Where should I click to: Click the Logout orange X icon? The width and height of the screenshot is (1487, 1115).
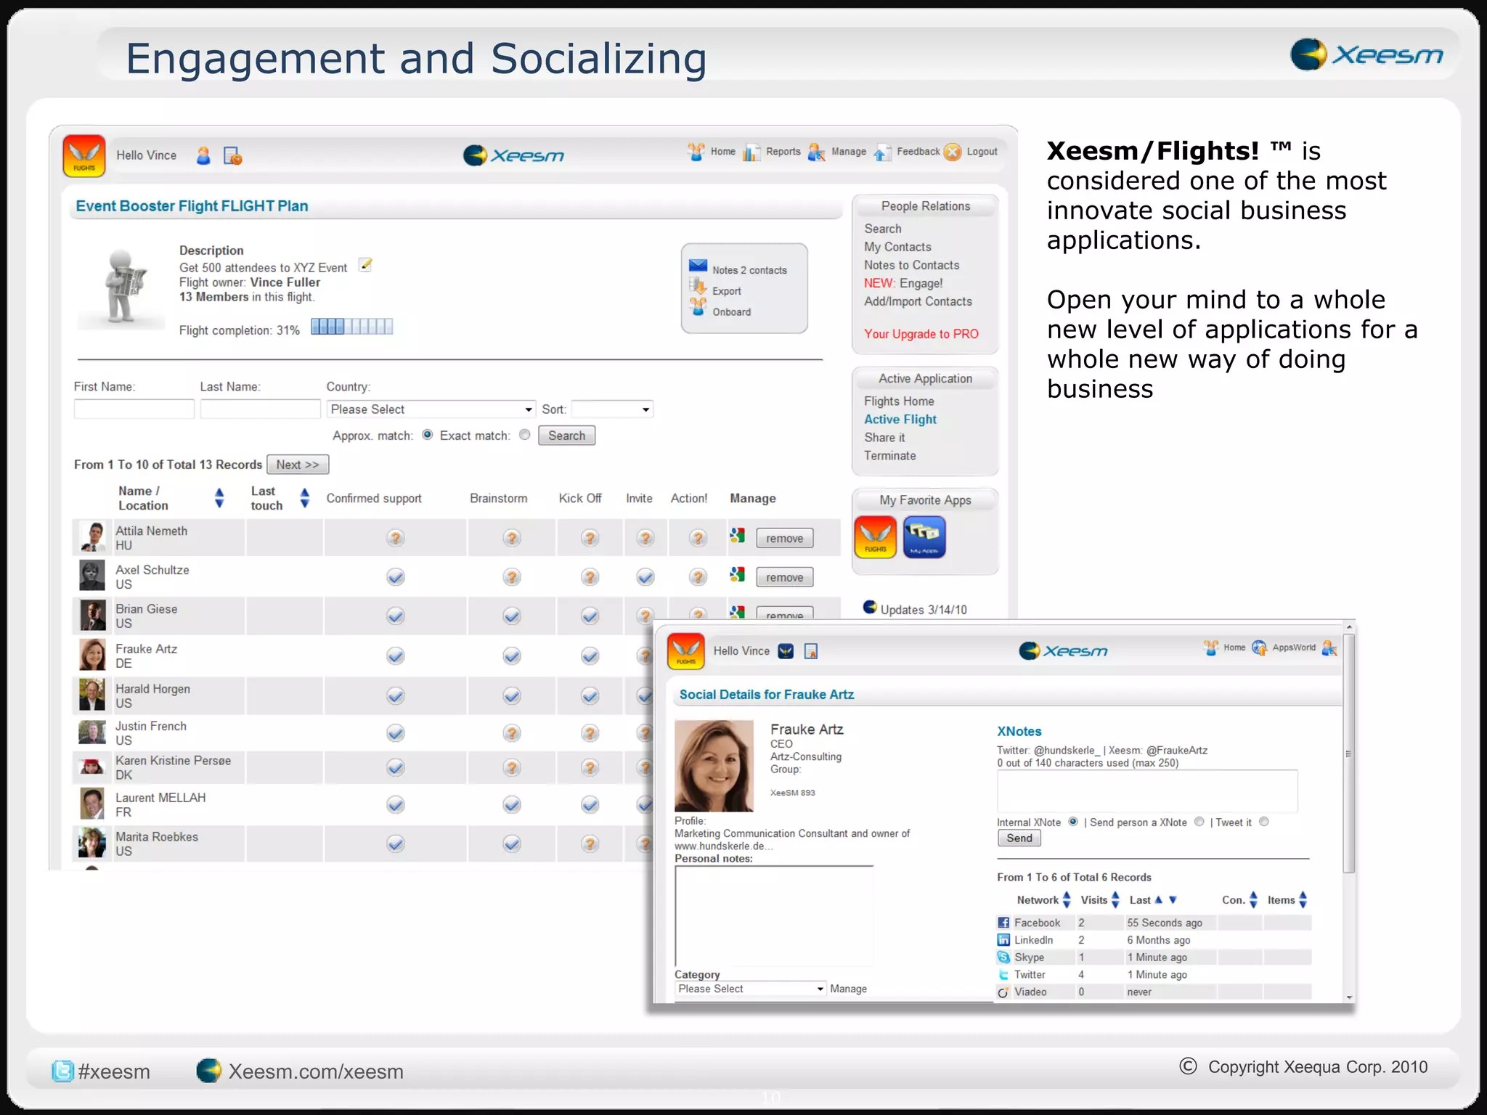[953, 152]
